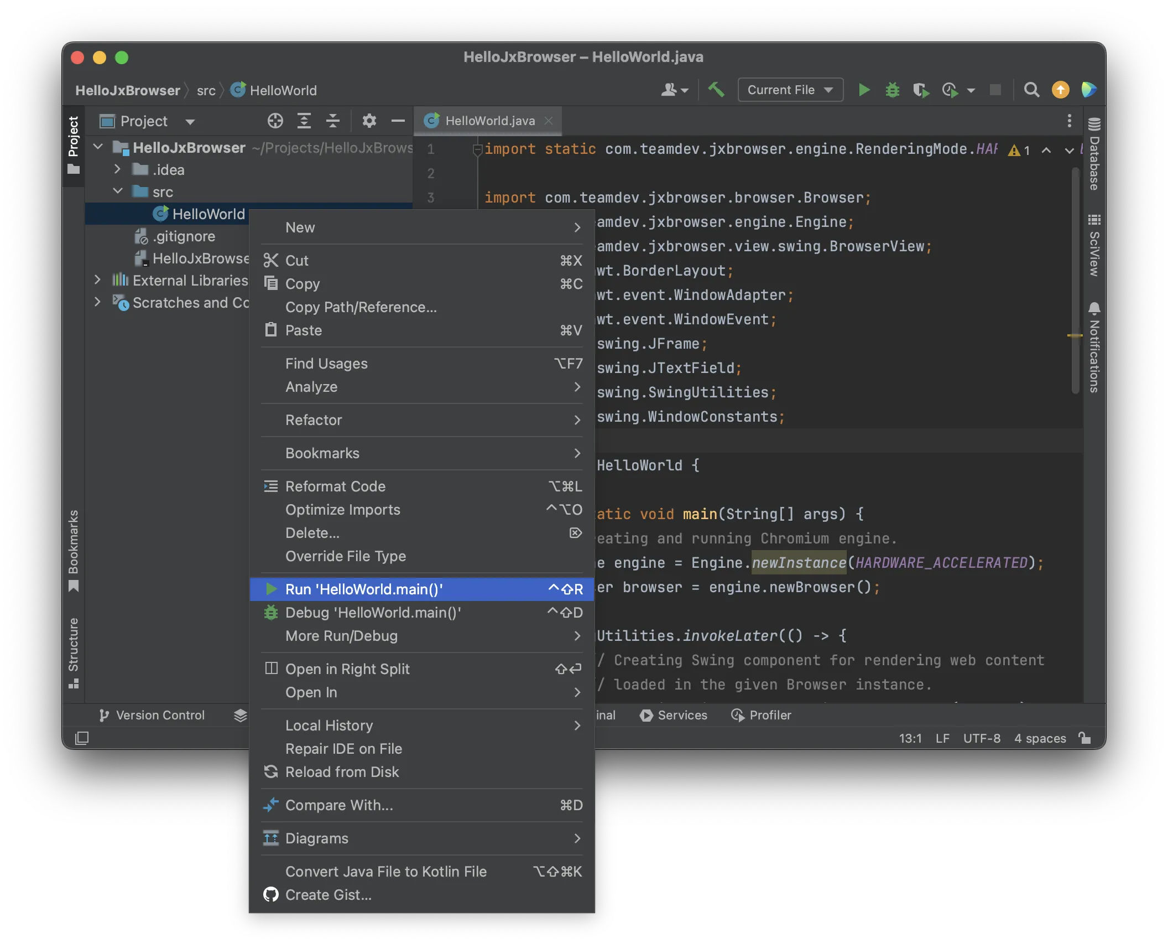Click the Run 'HelloWorld.main()' option
Screen dimensions: 1168x943
tap(363, 588)
